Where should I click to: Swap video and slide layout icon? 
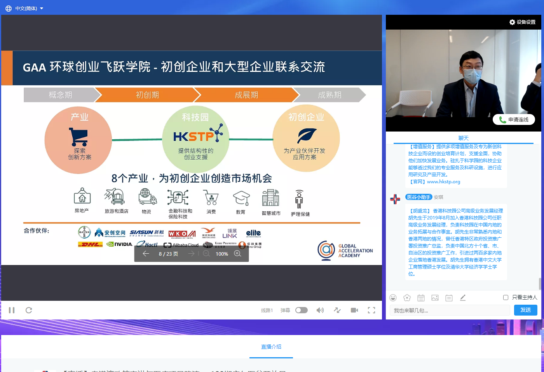[337, 310]
